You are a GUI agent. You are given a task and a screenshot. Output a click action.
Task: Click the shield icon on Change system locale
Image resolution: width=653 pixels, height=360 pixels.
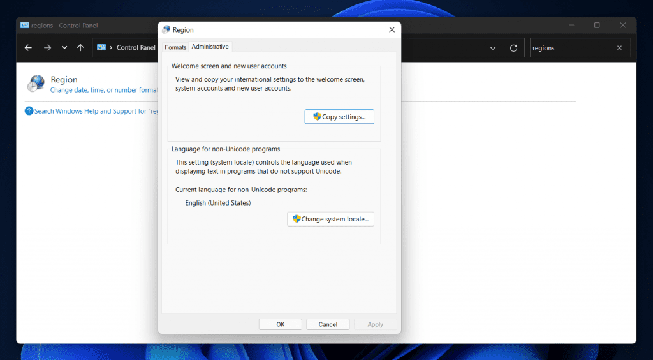point(297,219)
